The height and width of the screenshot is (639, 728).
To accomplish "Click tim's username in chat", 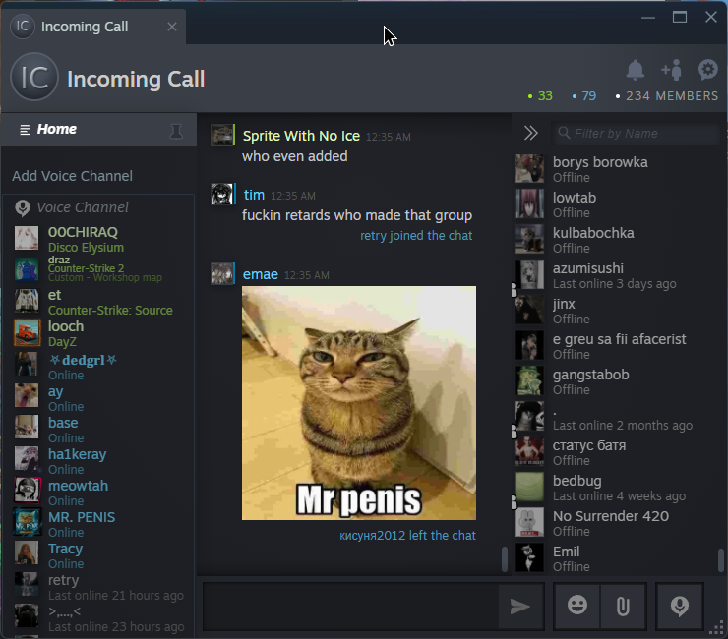I will pos(254,195).
